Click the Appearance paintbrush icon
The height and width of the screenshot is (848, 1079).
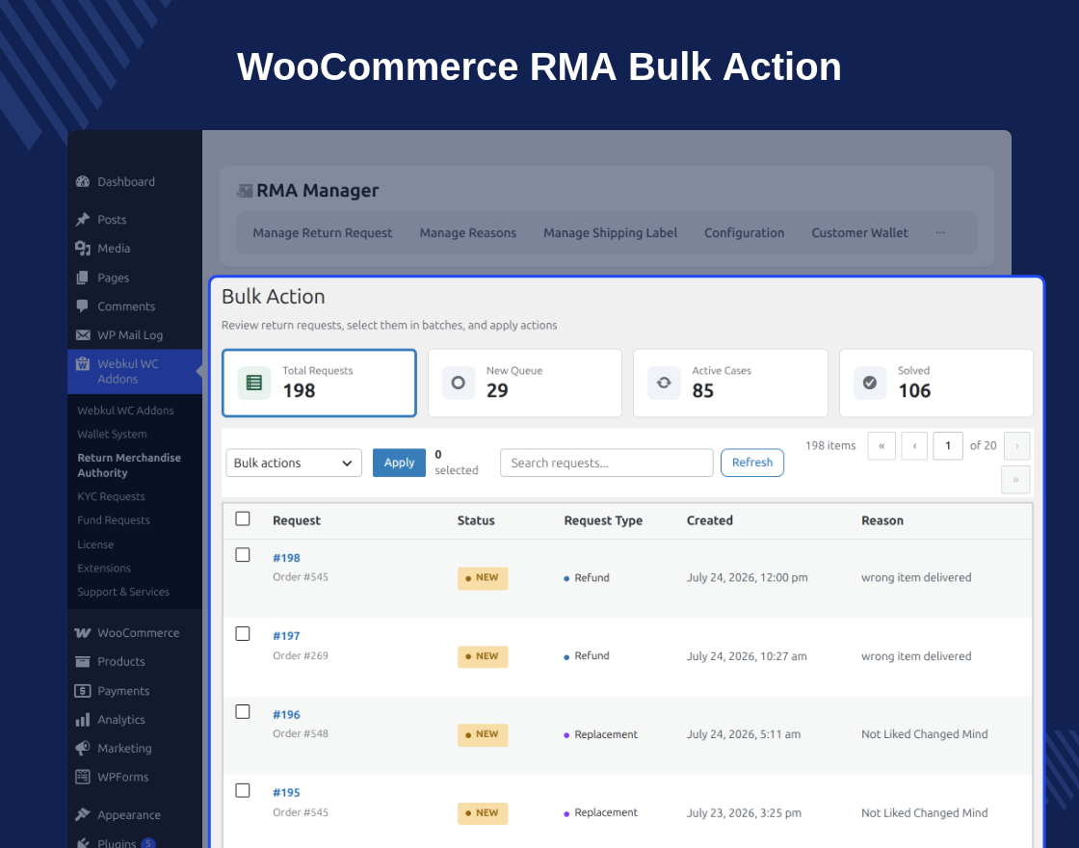tap(83, 815)
